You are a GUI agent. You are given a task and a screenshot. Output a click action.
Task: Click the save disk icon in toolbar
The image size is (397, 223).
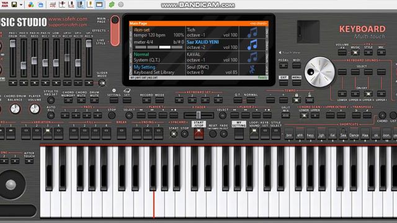14,4
